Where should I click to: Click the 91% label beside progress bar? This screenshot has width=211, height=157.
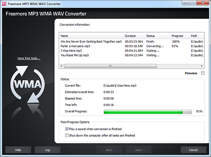coord(199,111)
